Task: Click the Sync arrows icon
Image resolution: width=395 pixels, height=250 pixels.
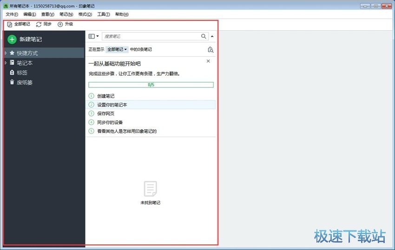Action: [x=39, y=25]
